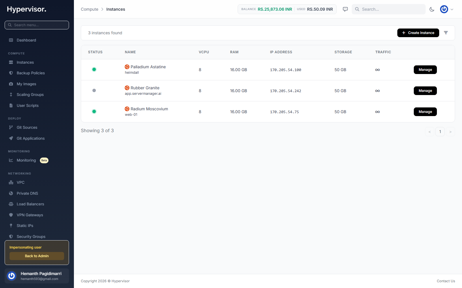
Task: Click Ubuntu icon next to Radium Moscovium
Action: (x=127, y=109)
